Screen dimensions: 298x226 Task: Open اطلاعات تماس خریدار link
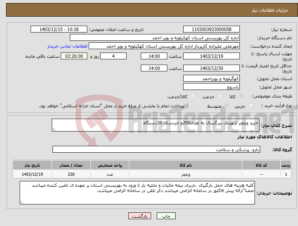[67, 46]
